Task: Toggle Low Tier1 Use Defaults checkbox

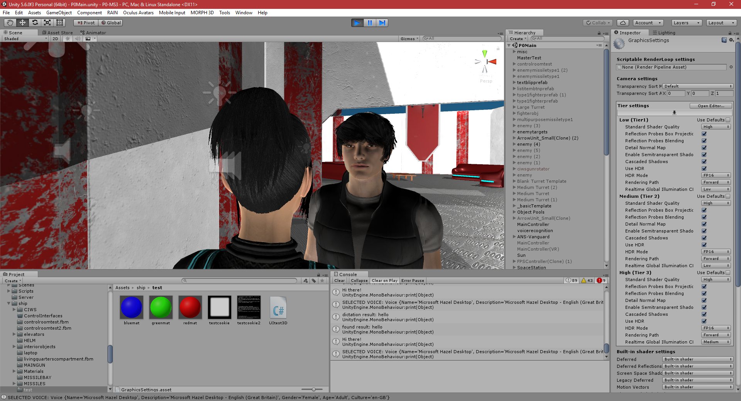Action: 728,120
